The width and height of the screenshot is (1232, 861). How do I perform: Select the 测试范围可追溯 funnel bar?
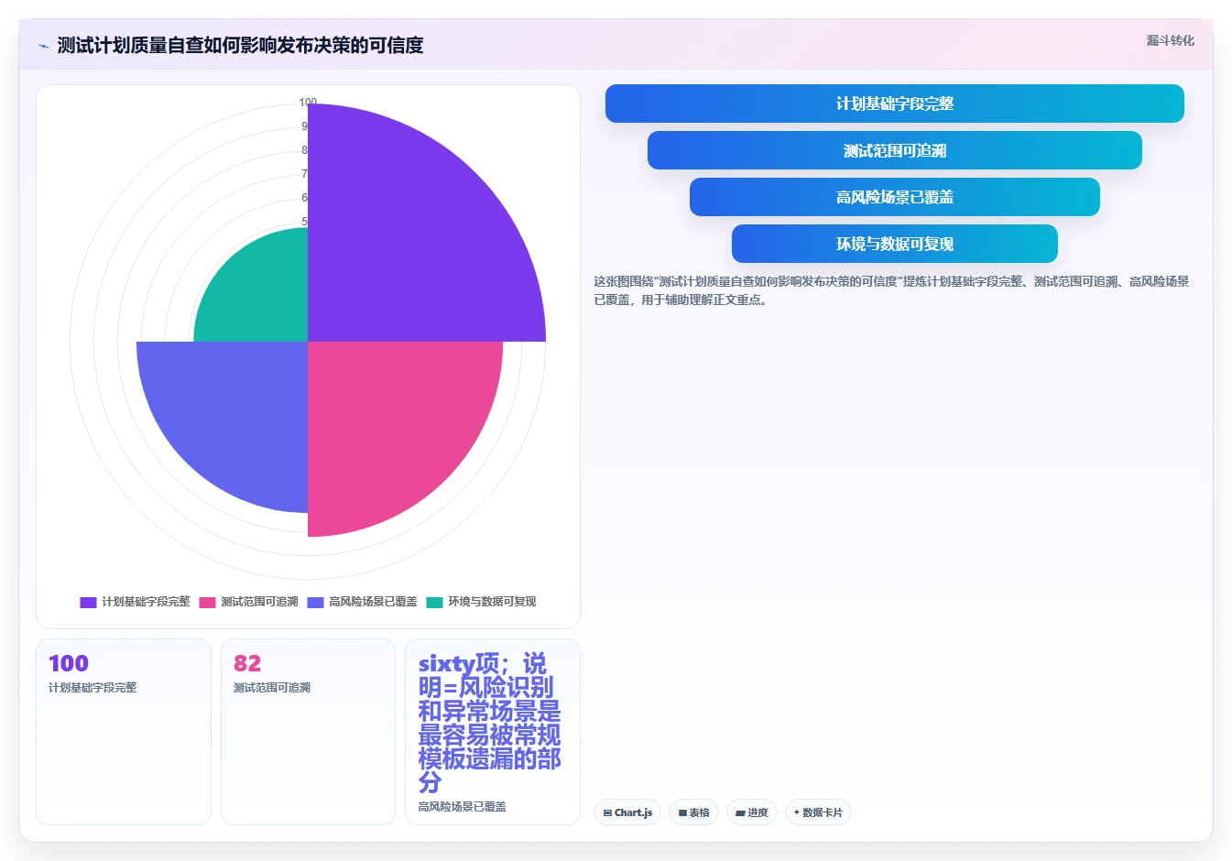coord(894,150)
